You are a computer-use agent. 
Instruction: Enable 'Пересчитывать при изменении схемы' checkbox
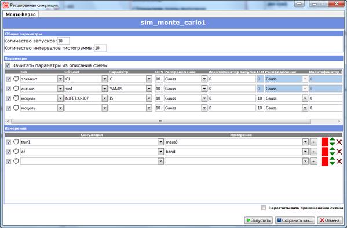[264, 208]
